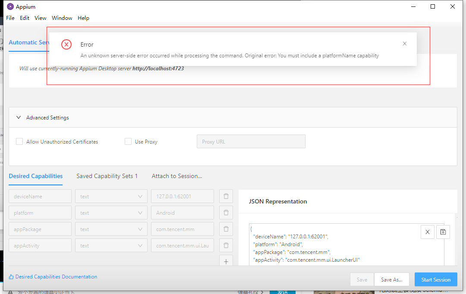Click the Appium logo in title bar
The image size is (466, 294).
(x=10, y=6)
